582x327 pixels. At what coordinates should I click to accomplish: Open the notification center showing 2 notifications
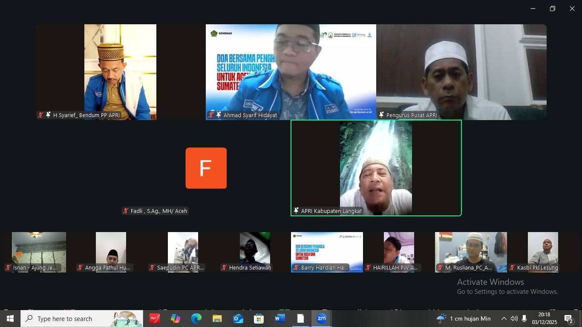point(568,318)
